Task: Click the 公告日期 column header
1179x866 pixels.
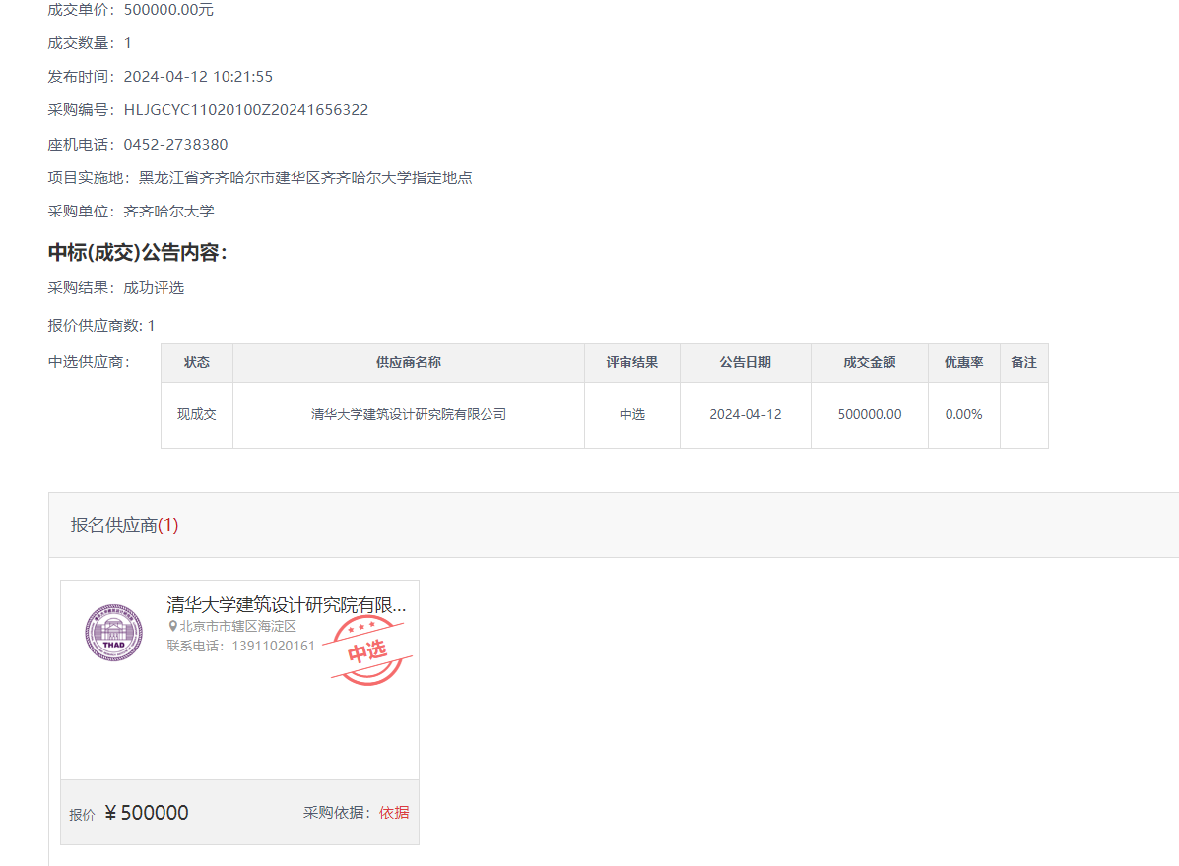Action: pyautogui.click(x=746, y=363)
